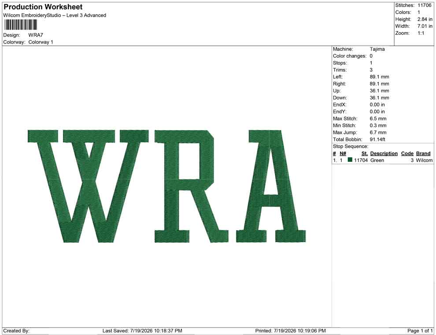Select the Colors value '1' in header

pyautogui.click(x=419, y=12)
